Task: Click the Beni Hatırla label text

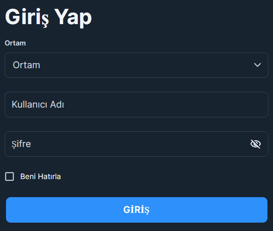Action: (x=41, y=176)
